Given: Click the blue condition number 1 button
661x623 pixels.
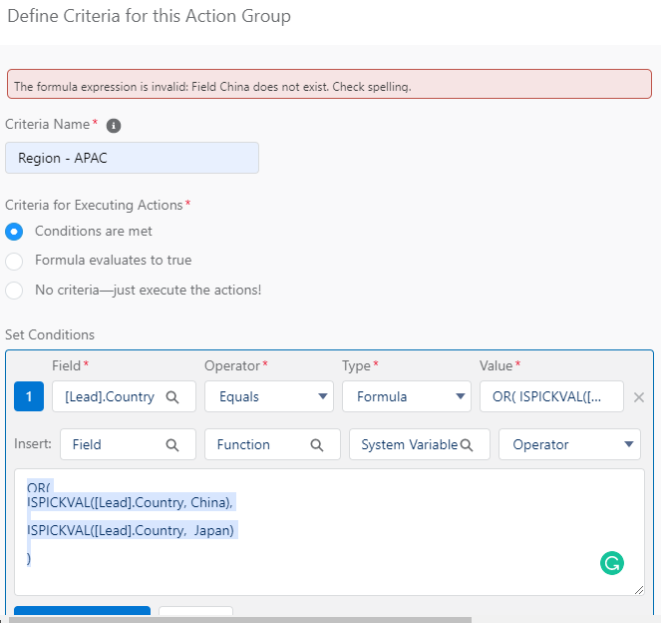Looking at the screenshot, I should click(29, 396).
